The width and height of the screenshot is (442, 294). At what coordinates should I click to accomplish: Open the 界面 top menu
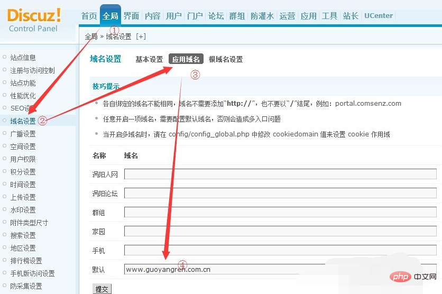tap(131, 16)
